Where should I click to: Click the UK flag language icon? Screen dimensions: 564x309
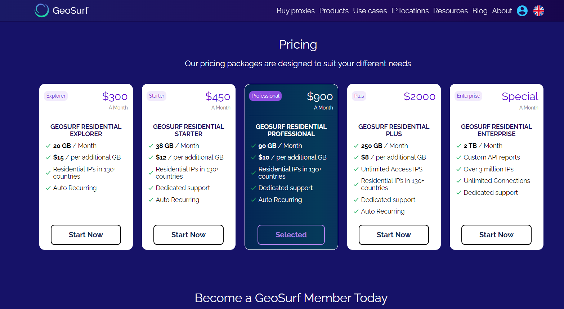[x=538, y=11]
